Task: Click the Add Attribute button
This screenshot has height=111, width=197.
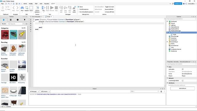Action: click(183, 88)
